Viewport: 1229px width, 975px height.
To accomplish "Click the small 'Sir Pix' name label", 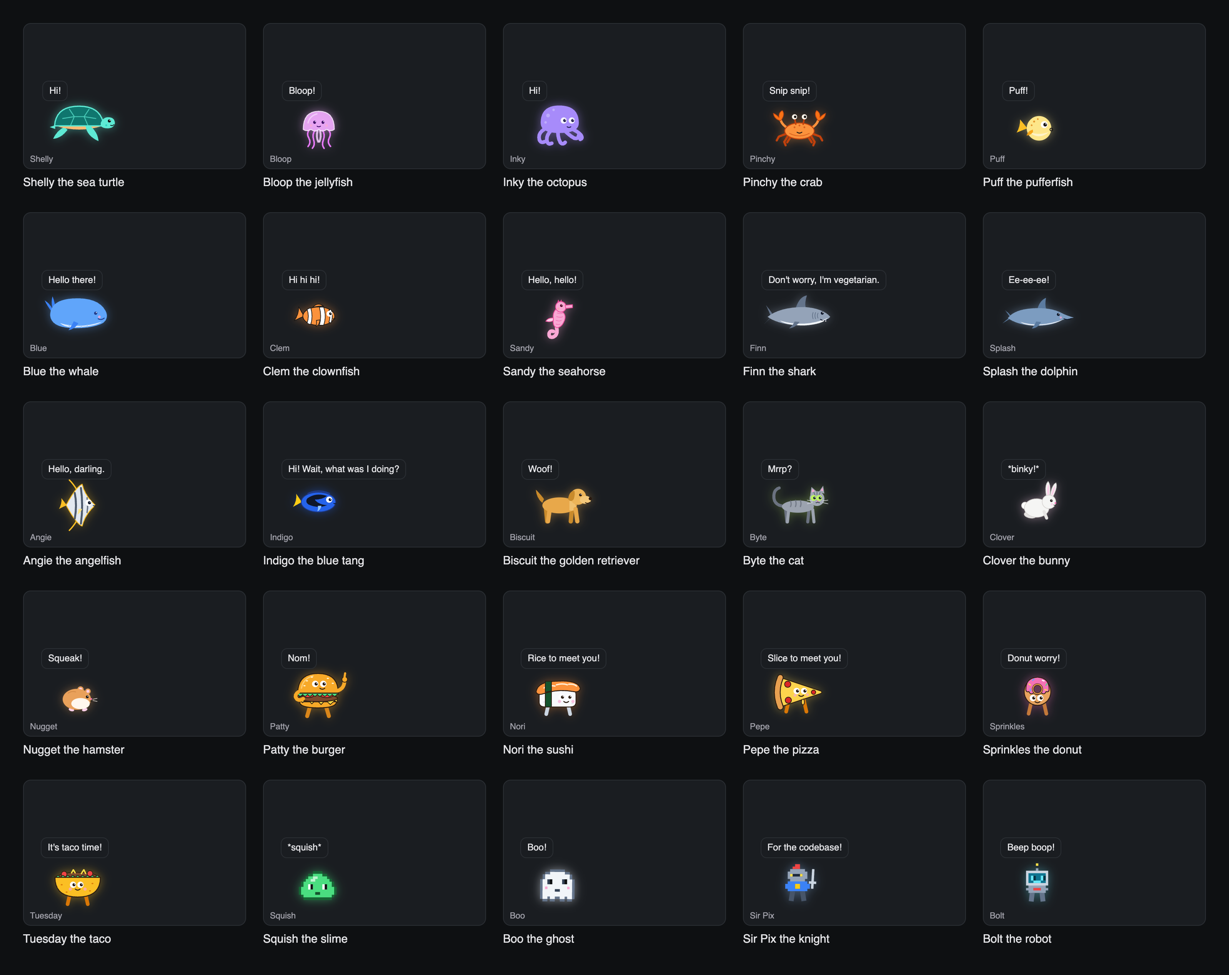I will coord(761,916).
